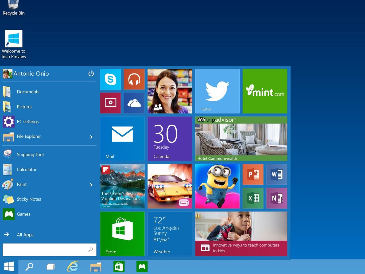The height and width of the screenshot is (274, 365).
Task: Launch the Snipping Tool
Action: pos(49,155)
